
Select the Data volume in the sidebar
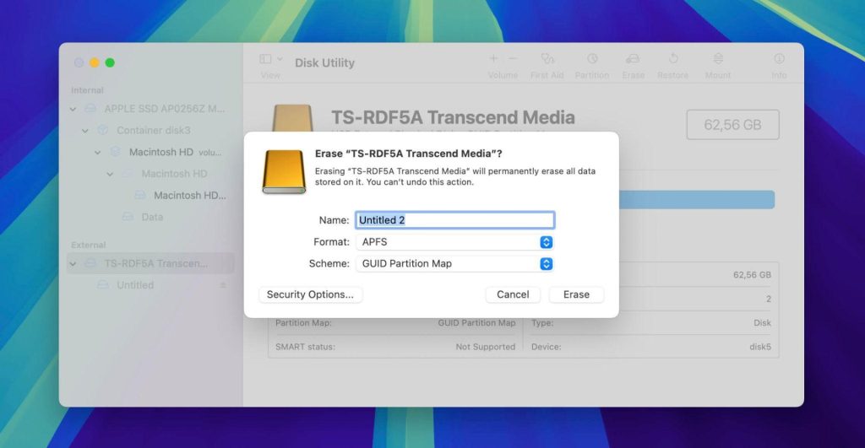152,217
